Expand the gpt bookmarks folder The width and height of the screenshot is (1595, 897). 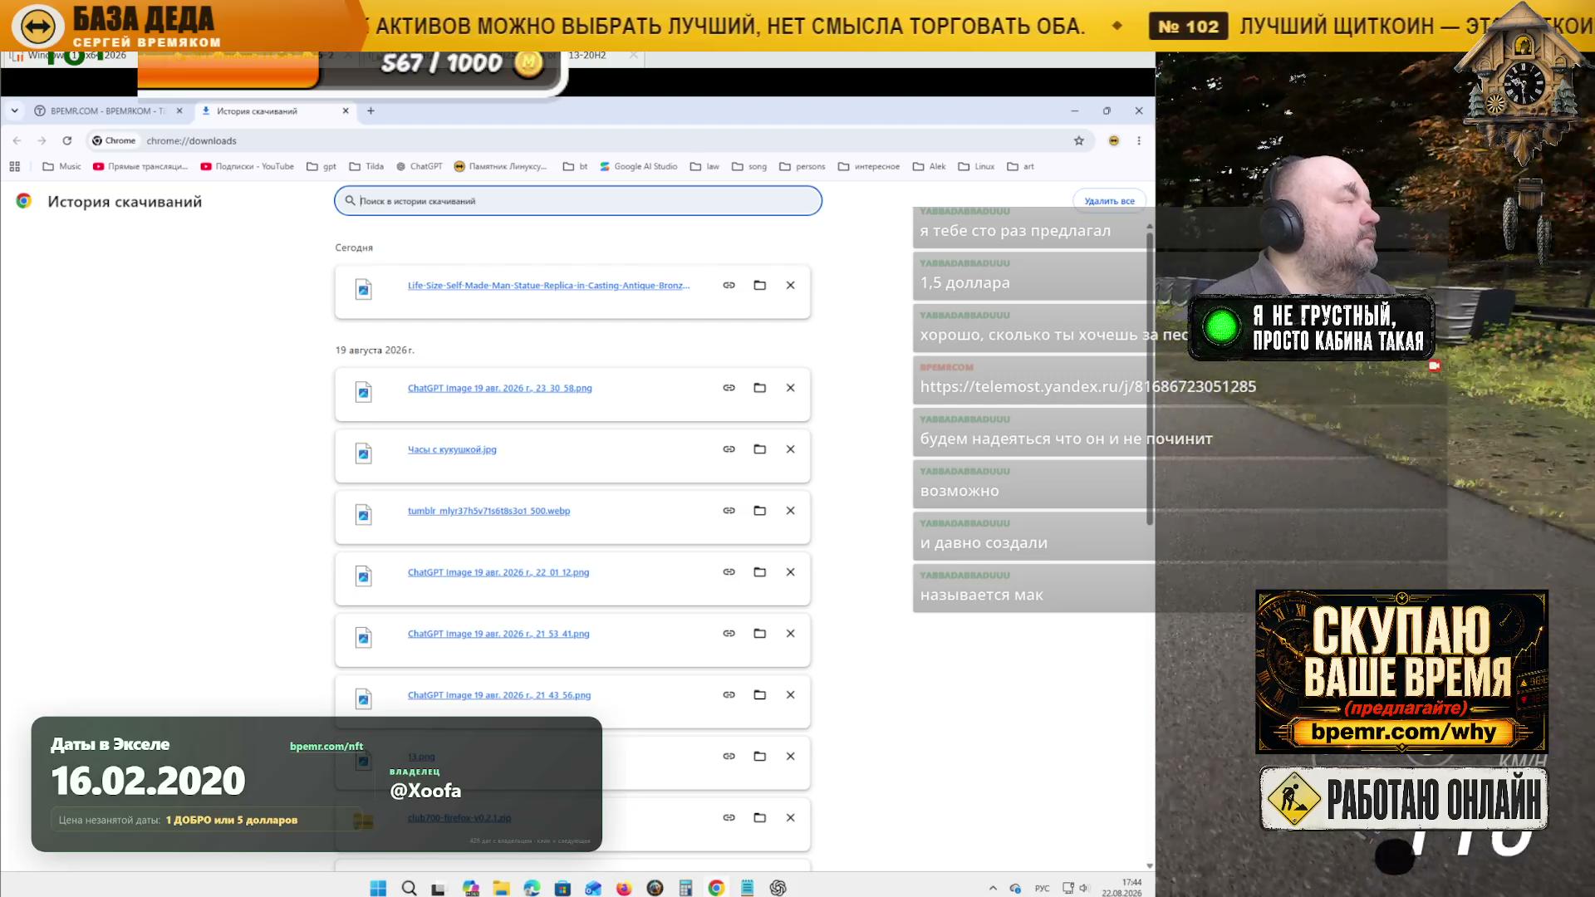[x=321, y=166]
